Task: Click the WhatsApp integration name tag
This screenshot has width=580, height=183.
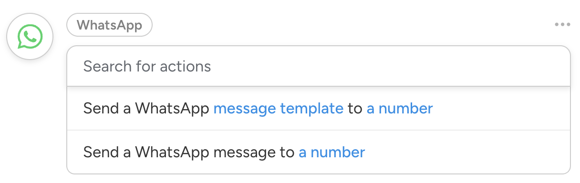Action: (x=109, y=25)
